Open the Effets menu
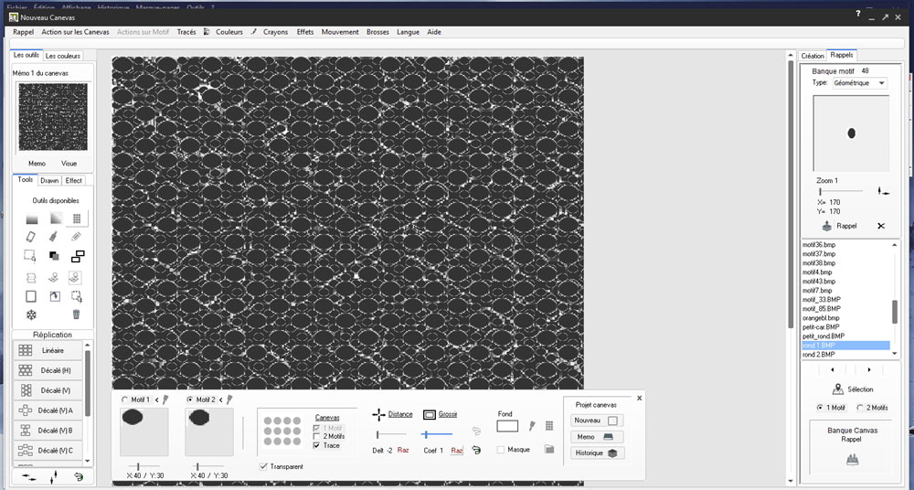The width and height of the screenshot is (914, 490). (304, 32)
